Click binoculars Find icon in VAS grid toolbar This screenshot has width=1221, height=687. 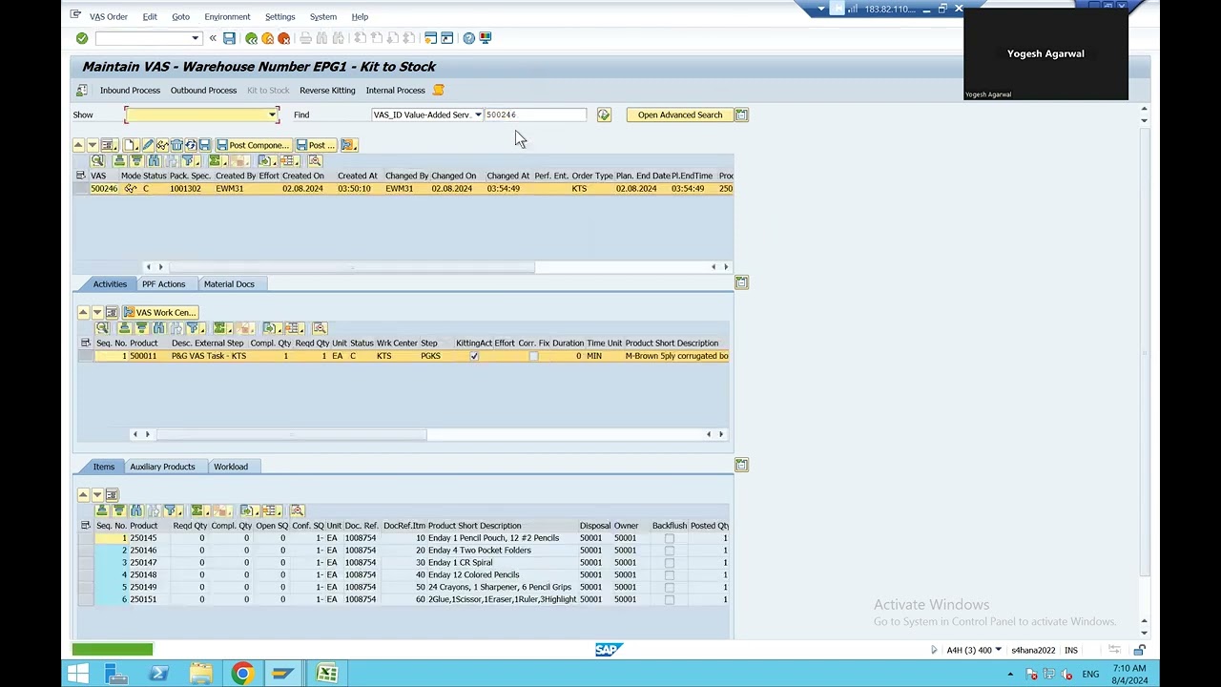click(x=154, y=161)
